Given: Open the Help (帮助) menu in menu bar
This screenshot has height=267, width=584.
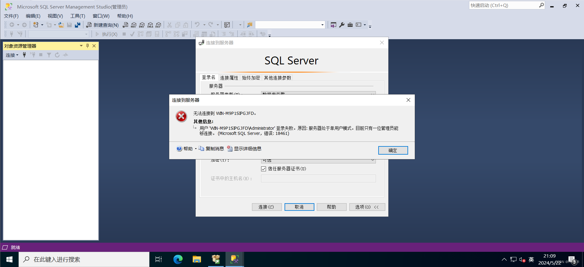Looking at the screenshot, I should (x=125, y=16).
